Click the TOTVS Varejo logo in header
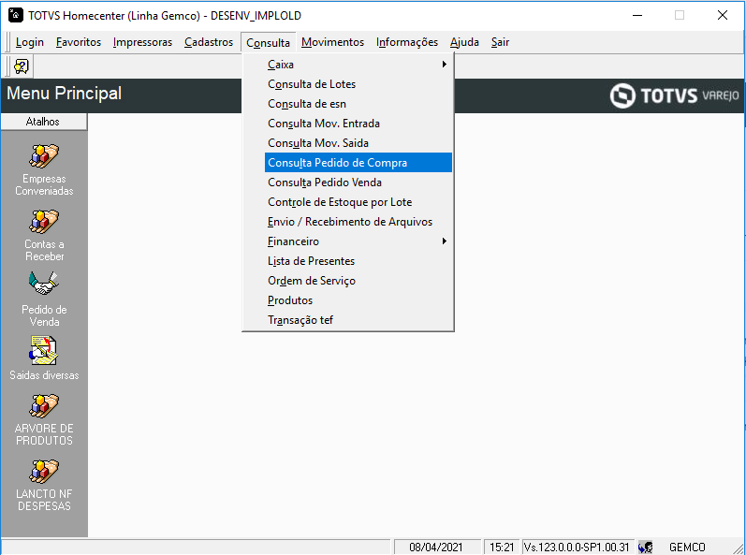746x555 pixels. [674, 95]
